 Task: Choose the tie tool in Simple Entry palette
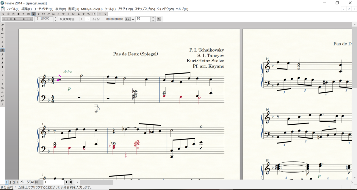[x=2, y=96]
